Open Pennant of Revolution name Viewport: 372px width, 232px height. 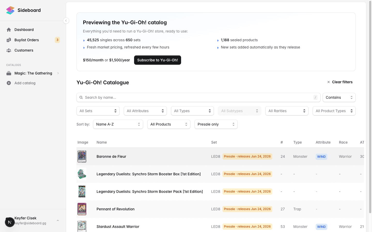coord(115,209)
